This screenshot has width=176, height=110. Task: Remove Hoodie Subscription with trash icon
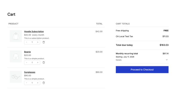[x=44, y=42]
